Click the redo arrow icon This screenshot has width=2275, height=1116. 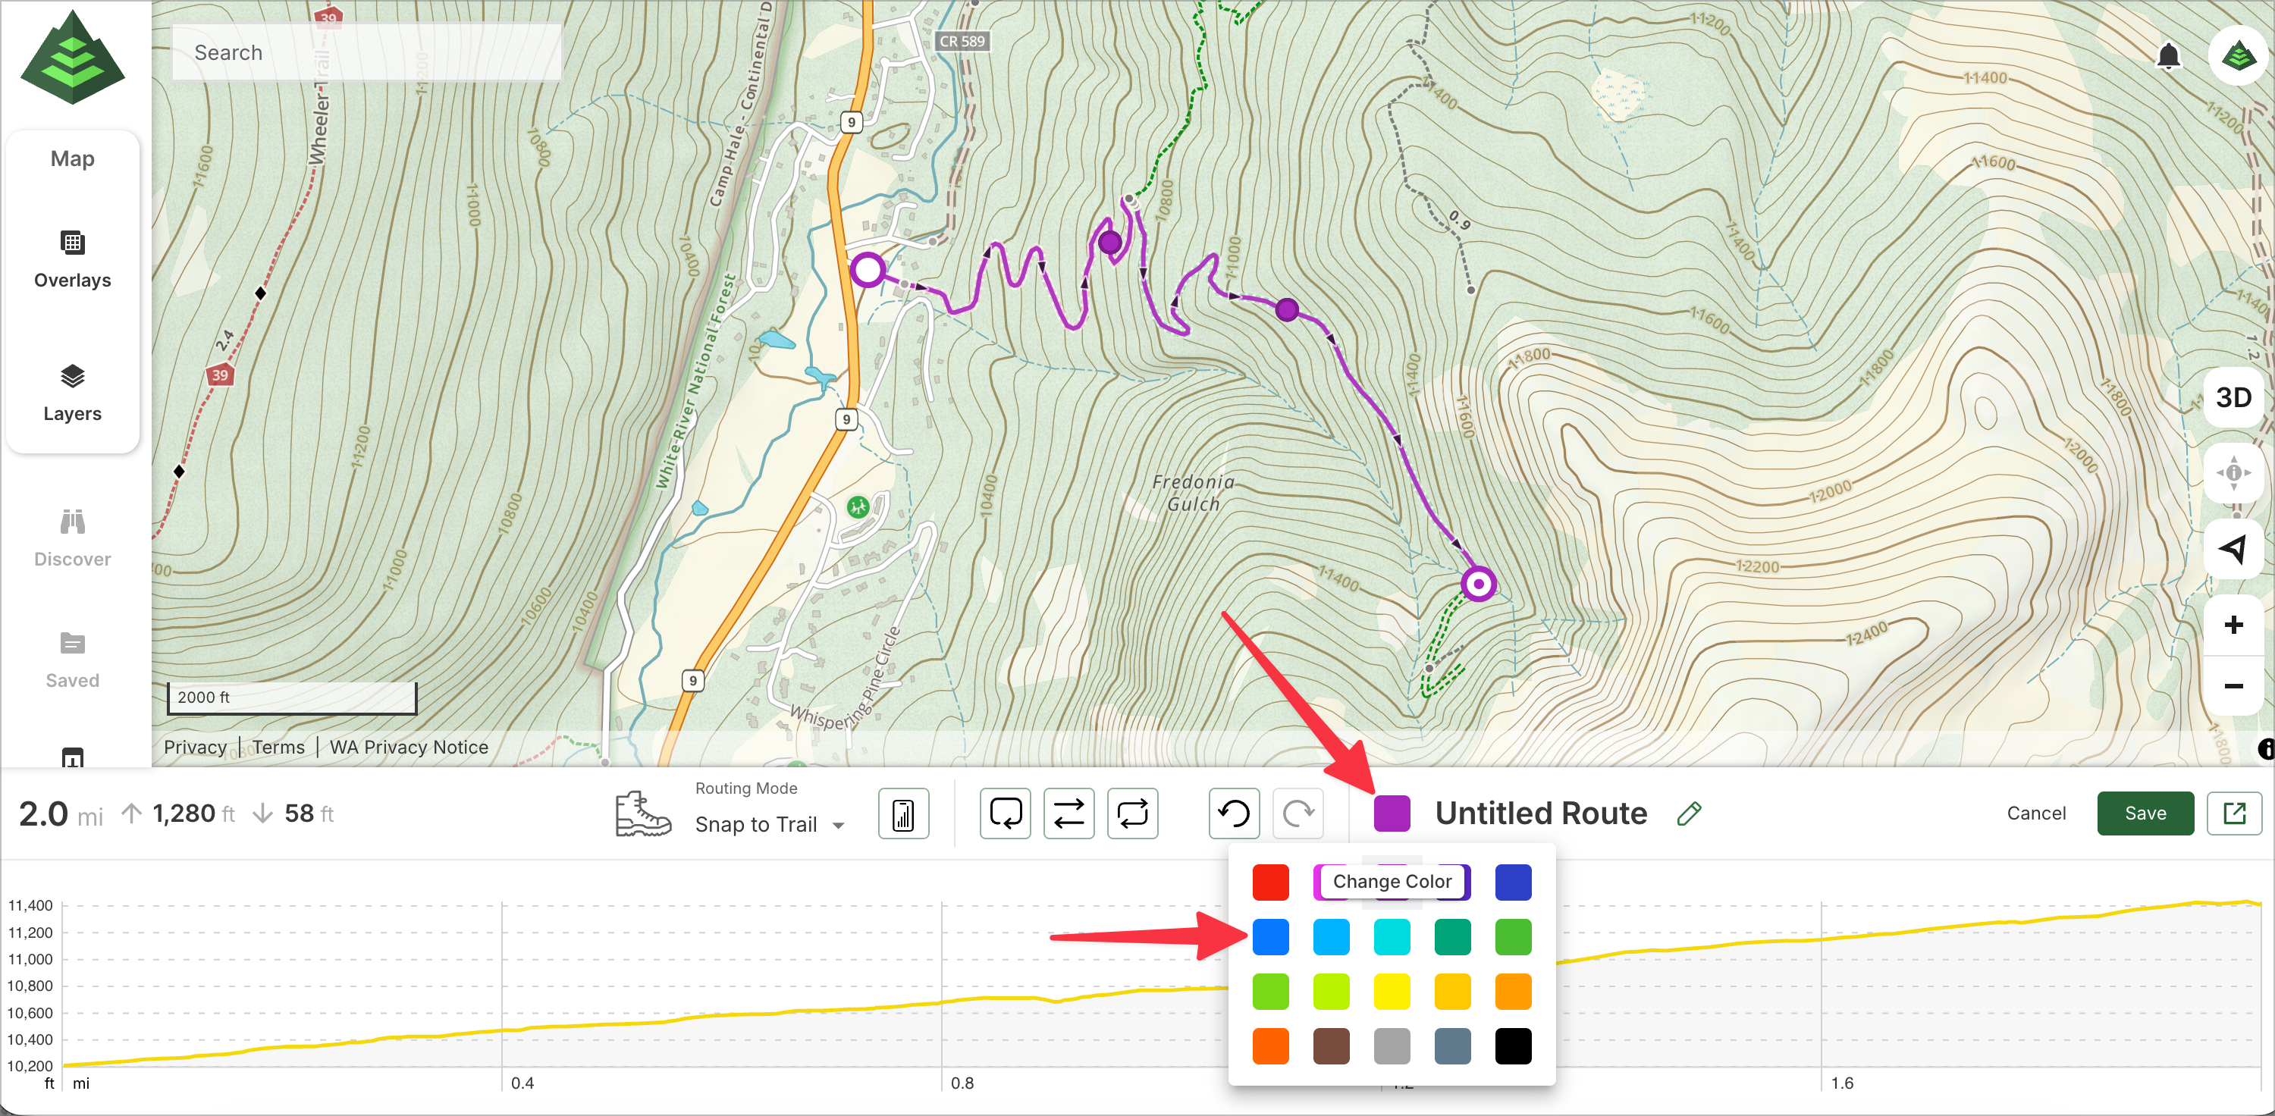click(1298, 813)
